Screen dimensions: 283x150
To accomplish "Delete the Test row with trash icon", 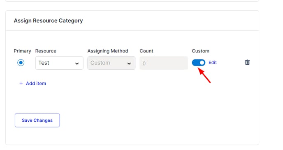I will point(247,62).
